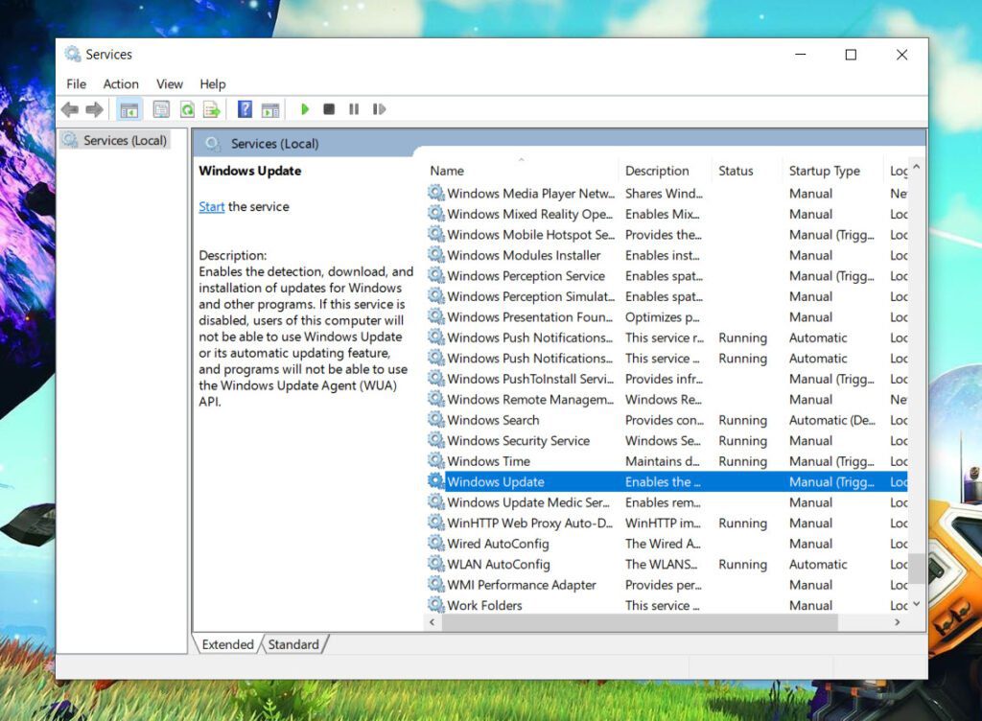Click gear icon of Windows Modules Installer row
982x721 pixels.
[436, 255]
